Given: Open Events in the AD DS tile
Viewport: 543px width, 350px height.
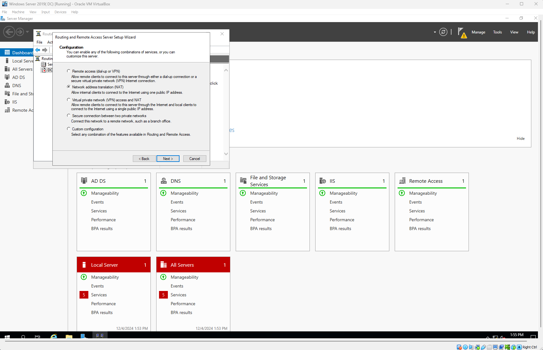Looking at the screenshot, I should click(97, 202).
